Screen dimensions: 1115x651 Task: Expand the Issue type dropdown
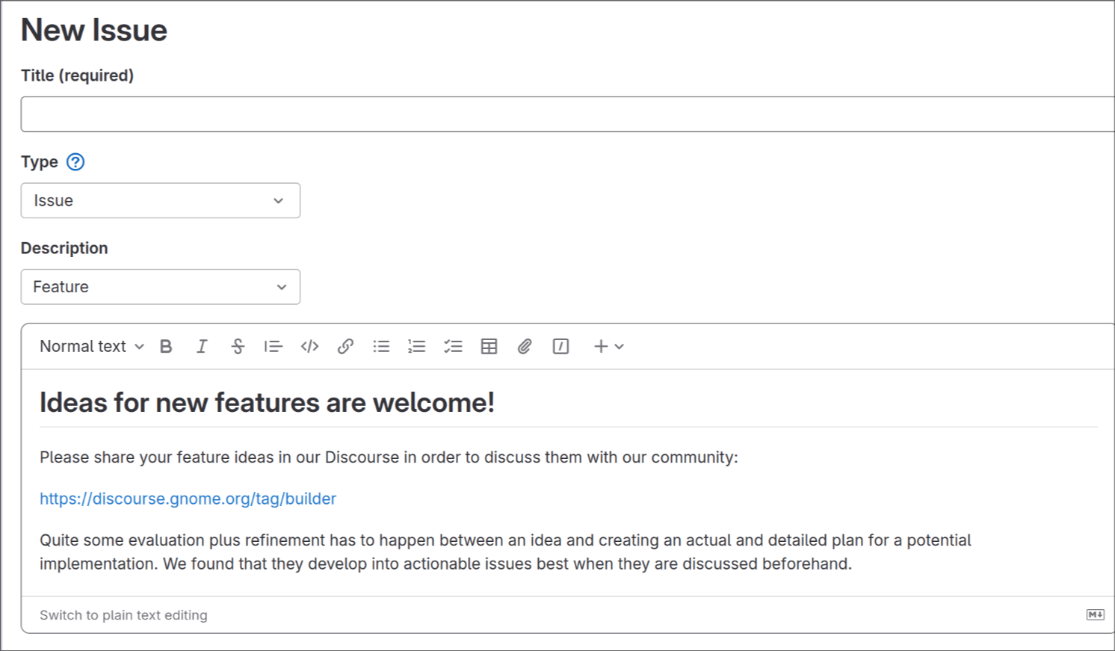(161, 200)
